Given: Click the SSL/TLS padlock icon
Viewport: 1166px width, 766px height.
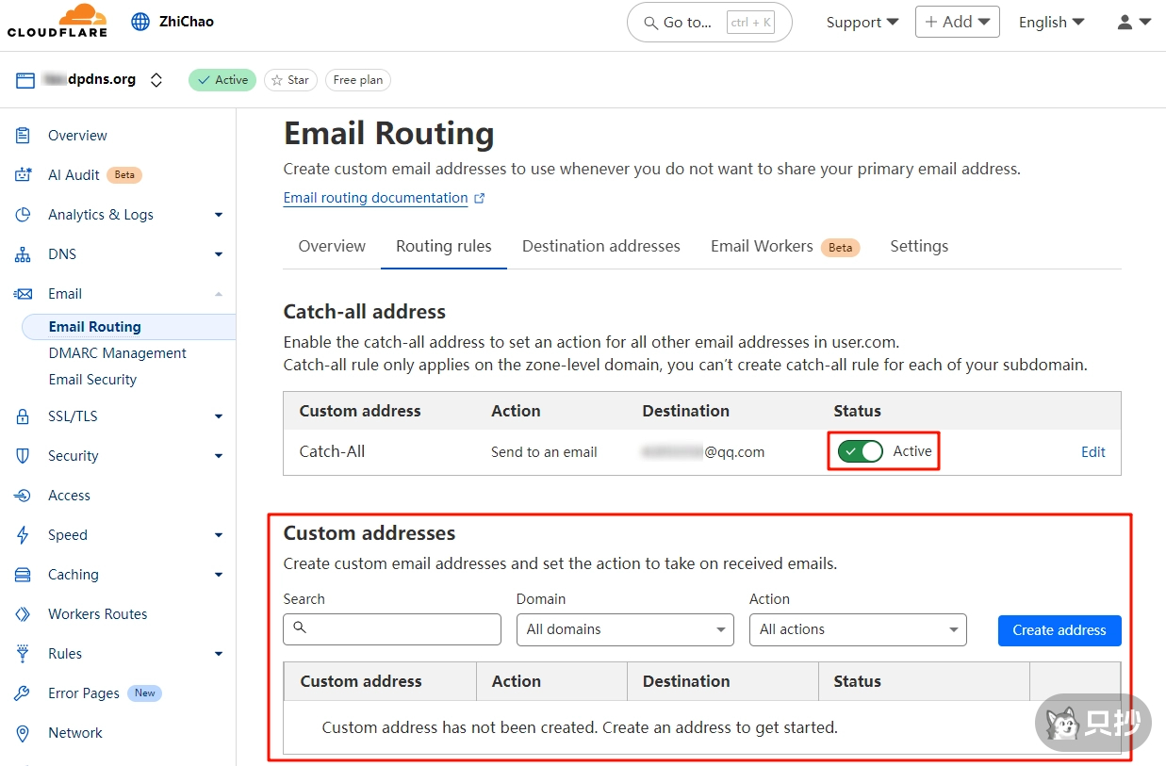Looking at the screenshot, I should [24, 416].
